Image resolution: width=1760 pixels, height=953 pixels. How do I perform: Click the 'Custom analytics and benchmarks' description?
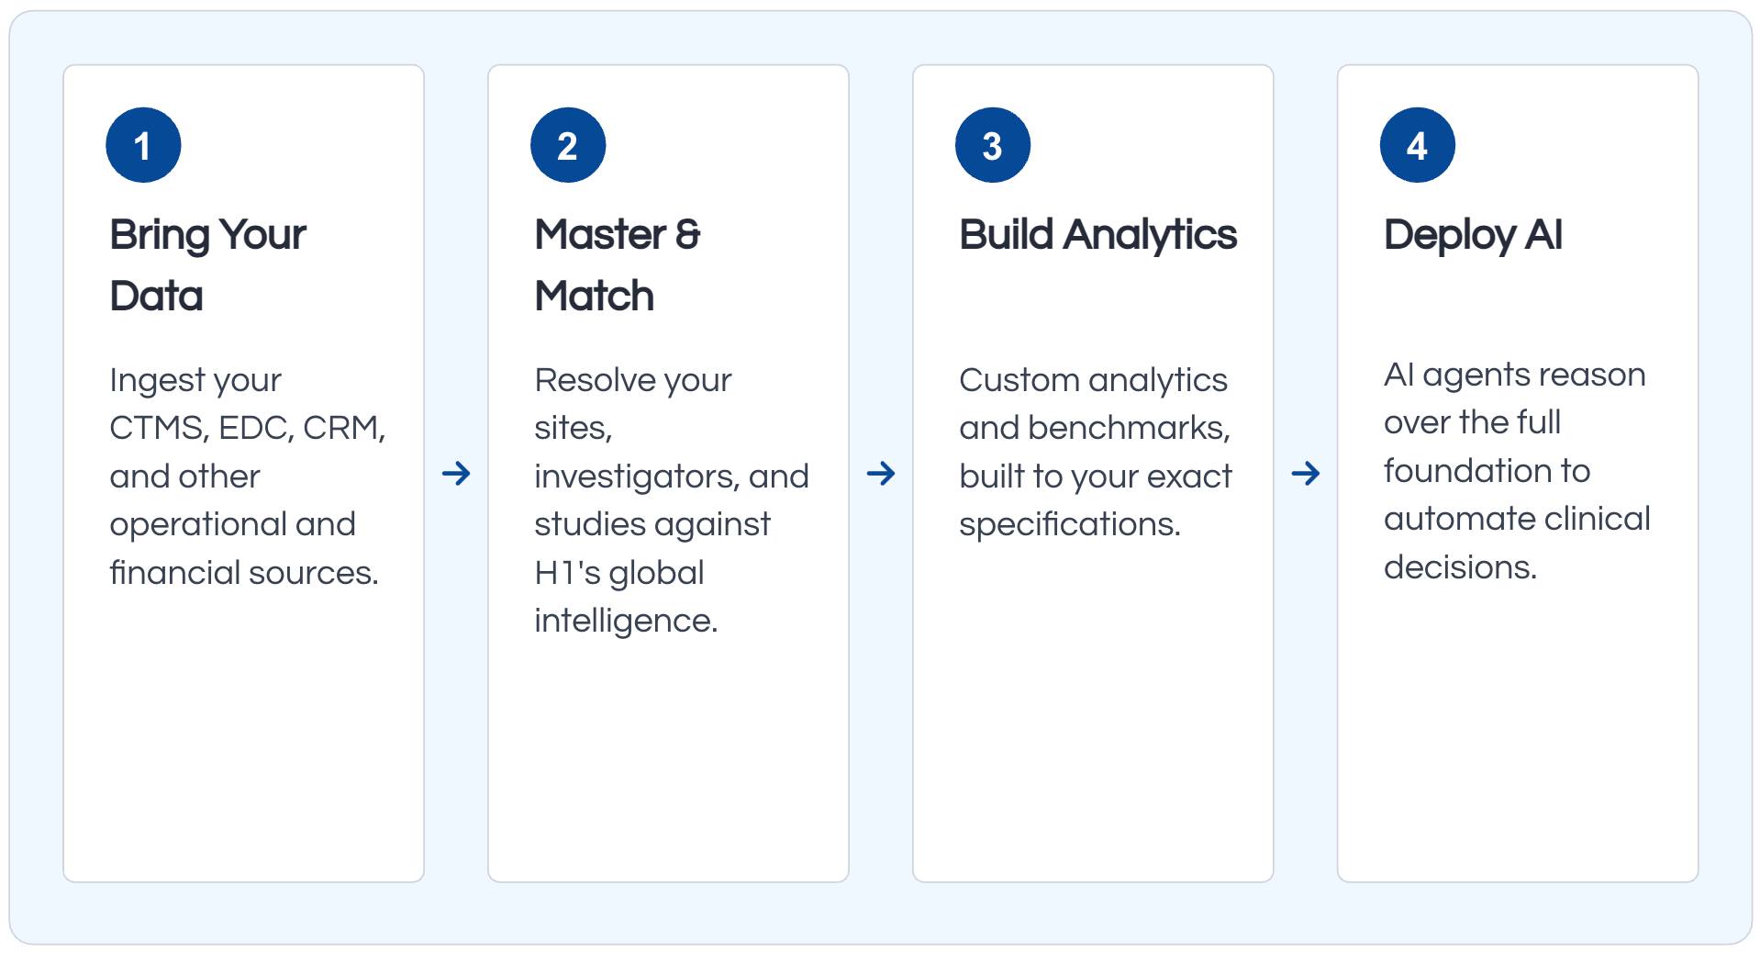[x=1096, y=452]
